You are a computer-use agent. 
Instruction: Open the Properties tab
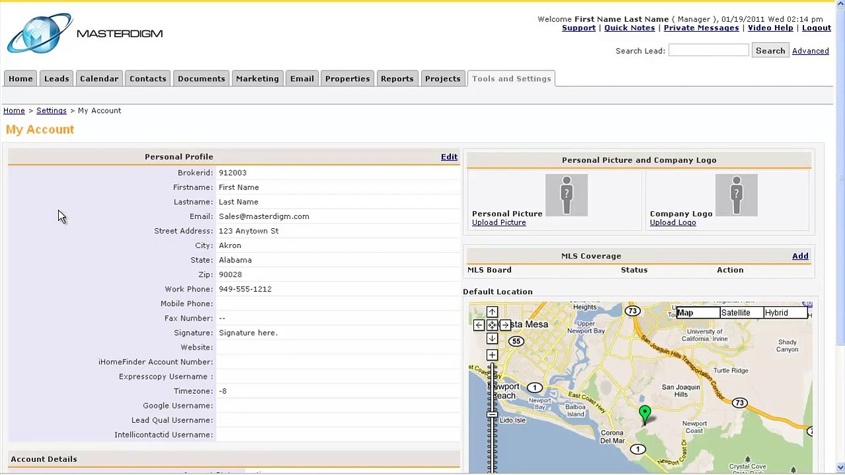[347, 79]
